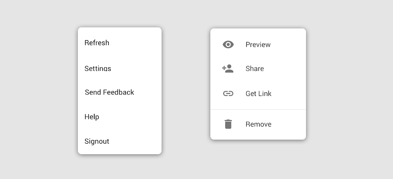The image size is (393, 179).
Task: Click the plus sign on the Share icon
Action: (x=224, y=68)
